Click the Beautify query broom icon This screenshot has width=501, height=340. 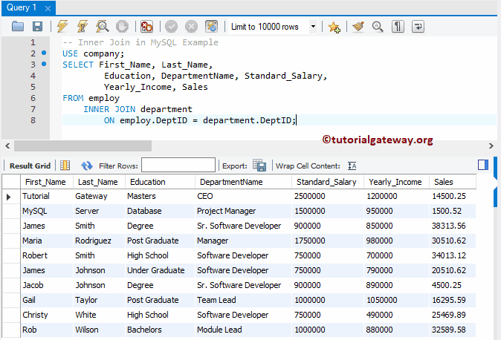click(x=358, y=26)
